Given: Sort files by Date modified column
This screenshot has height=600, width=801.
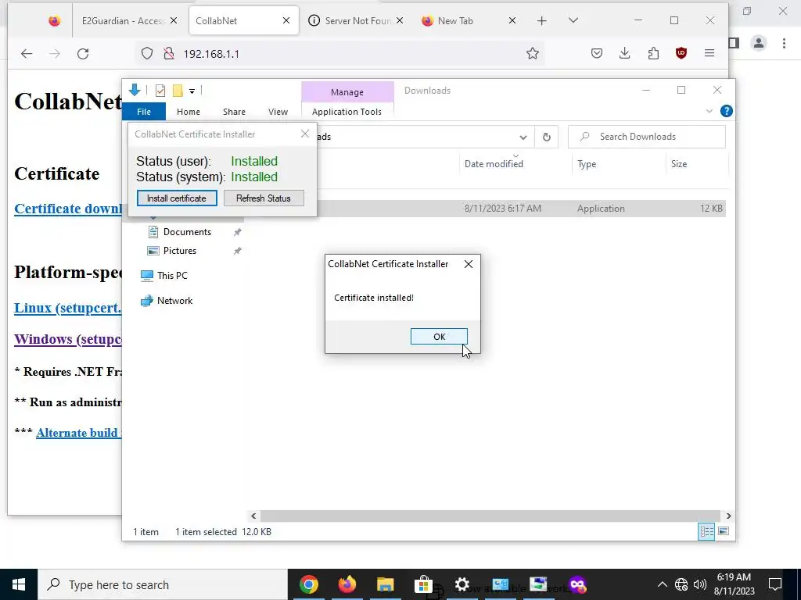Looking at the screenshot, I should click(x=494, y=164).
